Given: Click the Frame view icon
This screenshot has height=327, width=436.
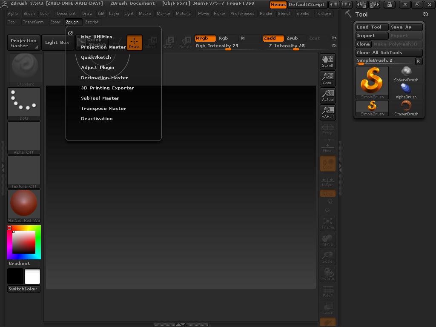Looking at the screenshot, I should pyautogui.click(x=327, y=223).
